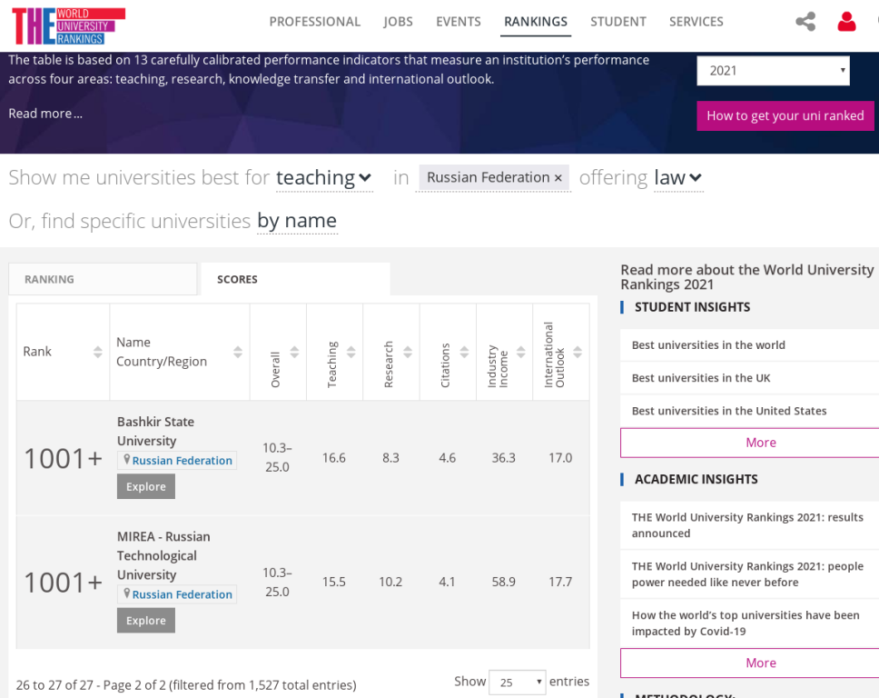
Task: Open the 2021 year dropdown
Action: (772, 71)
